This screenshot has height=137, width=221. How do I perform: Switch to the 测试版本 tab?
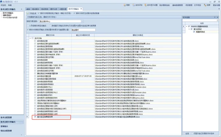tap(35, 9)
